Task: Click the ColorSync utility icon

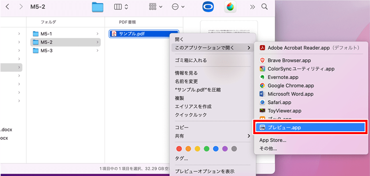Action: (x=262, y=69)
